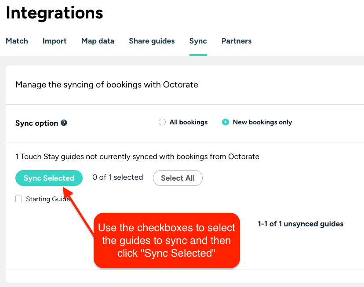This screenshot has width=364, height=287.
Task: Click the Starting Guide label text
Action: [x=48, y=199]
